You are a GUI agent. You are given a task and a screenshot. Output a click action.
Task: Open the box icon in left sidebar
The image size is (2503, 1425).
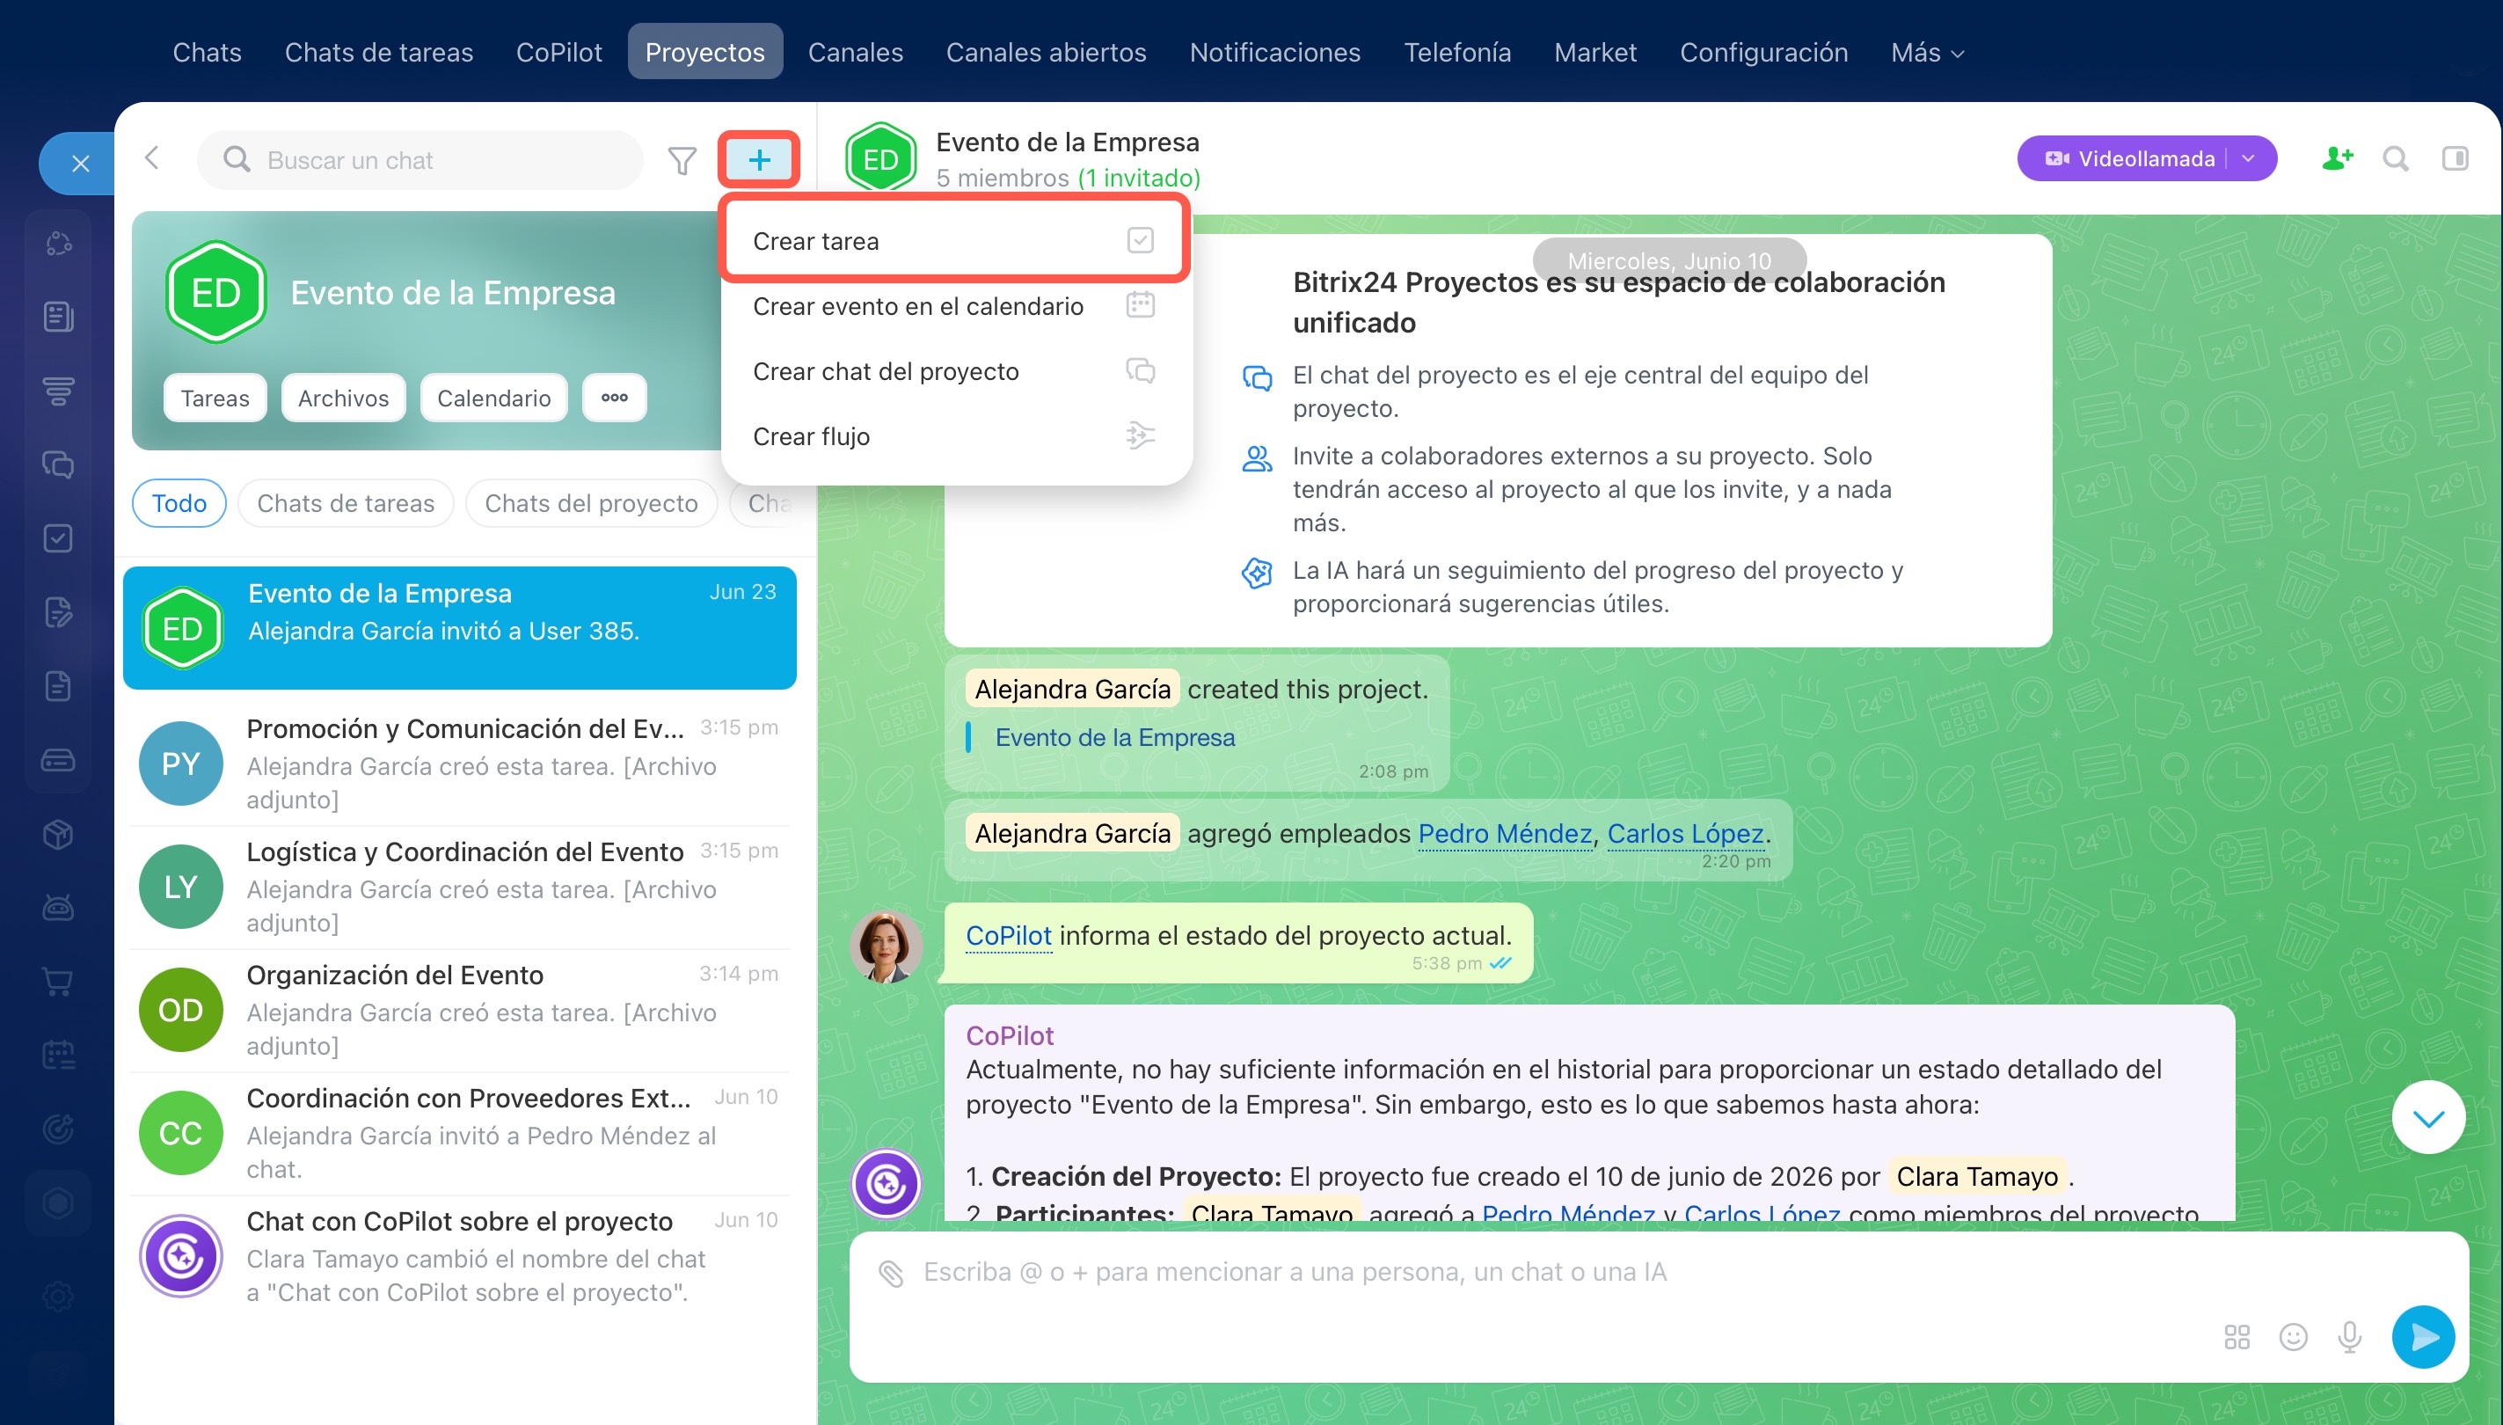pyautogui.click(x=59, y=835)
